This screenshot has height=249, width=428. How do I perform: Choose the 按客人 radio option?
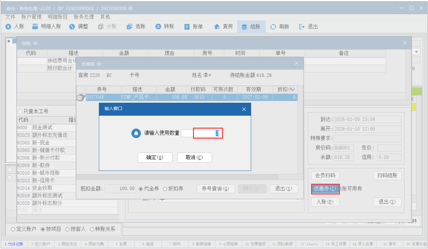(x=68, y=229)
